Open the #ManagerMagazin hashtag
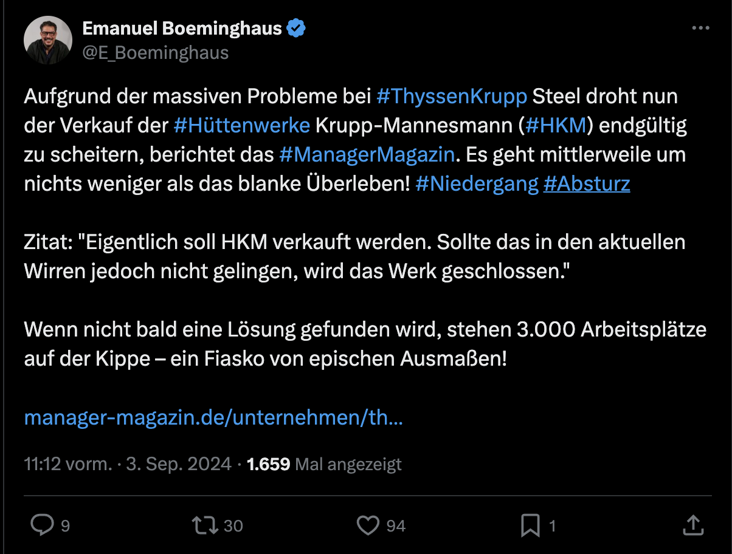 click(367, 154)
